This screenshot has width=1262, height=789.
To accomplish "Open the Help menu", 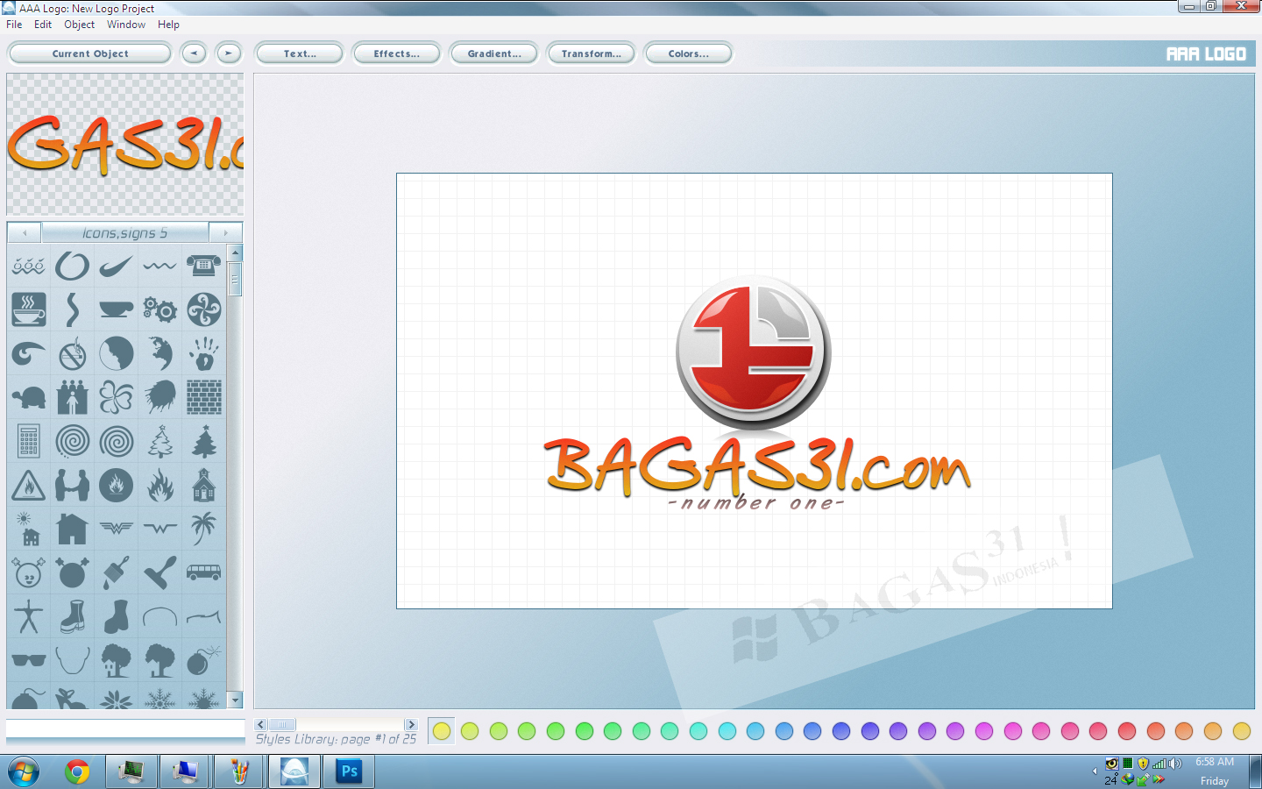I will pos(168,25).
